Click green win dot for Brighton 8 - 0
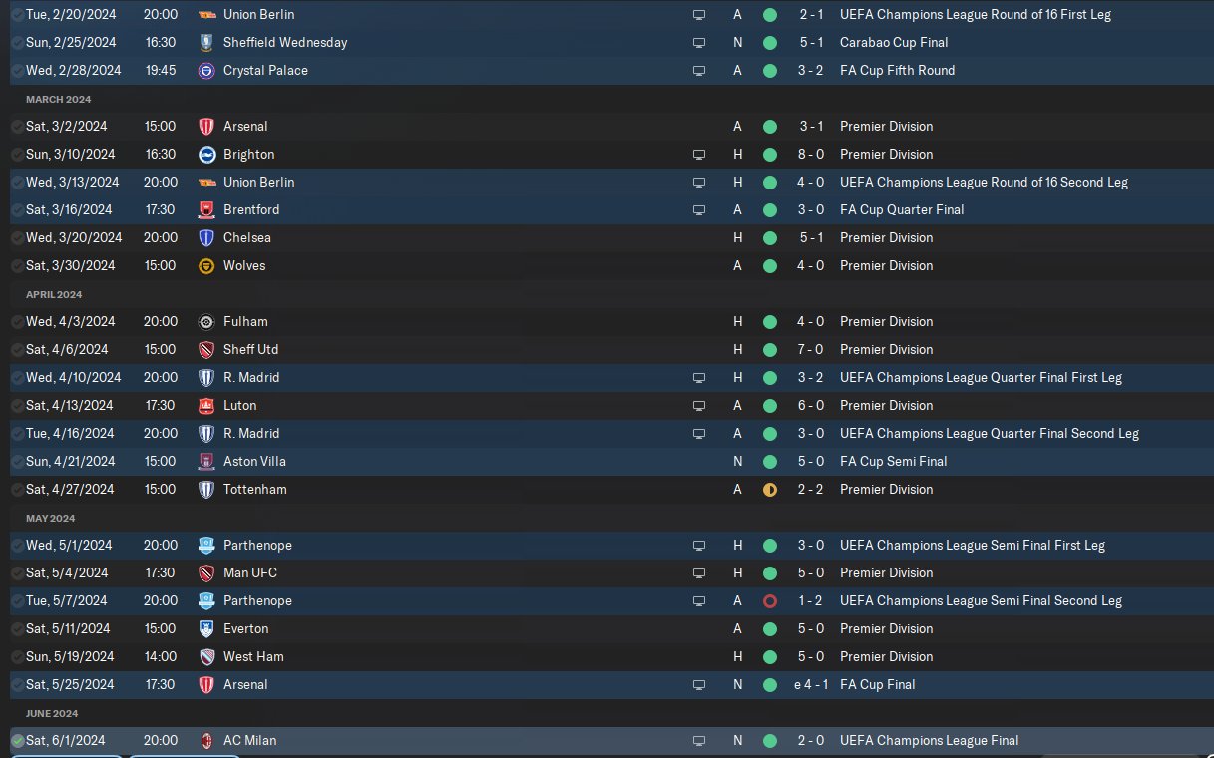This screenshot has height=758, width=1214. coord(769,155)
